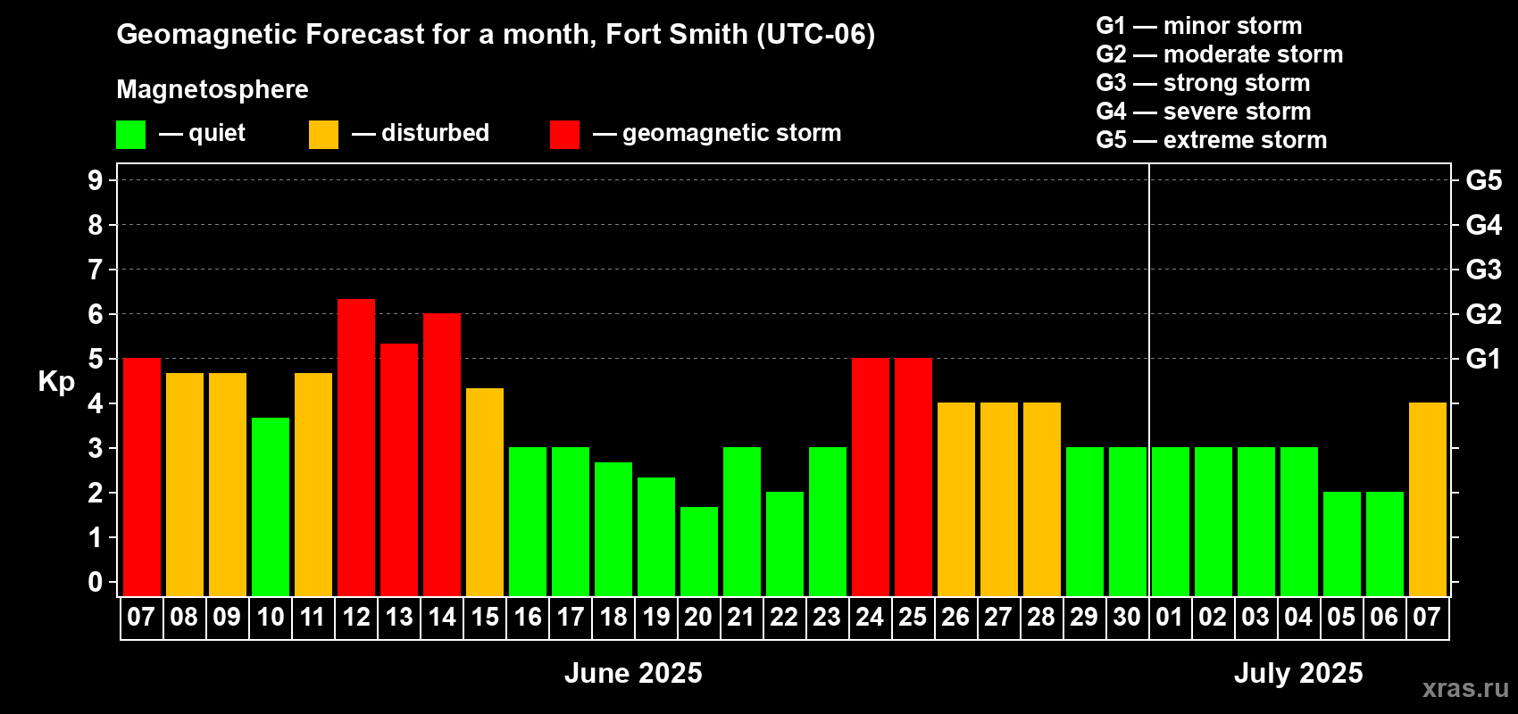Click the date label 25
This screenshot has height=714, width=1518.
[913, 617]
